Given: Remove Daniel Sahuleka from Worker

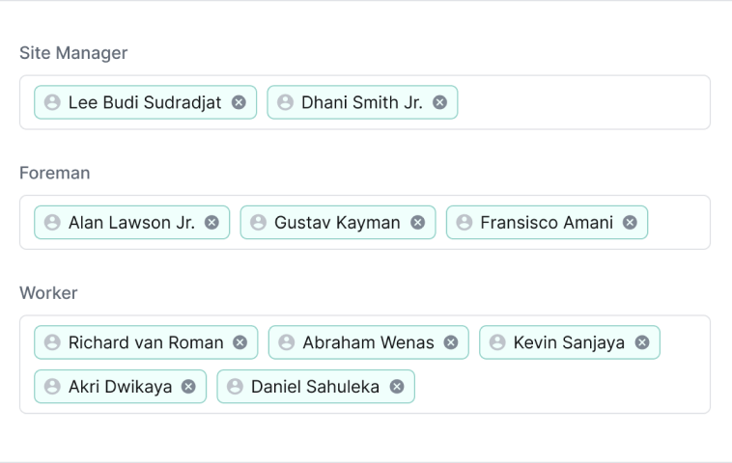Looking at the screenshot, I should tap(397, 387).
